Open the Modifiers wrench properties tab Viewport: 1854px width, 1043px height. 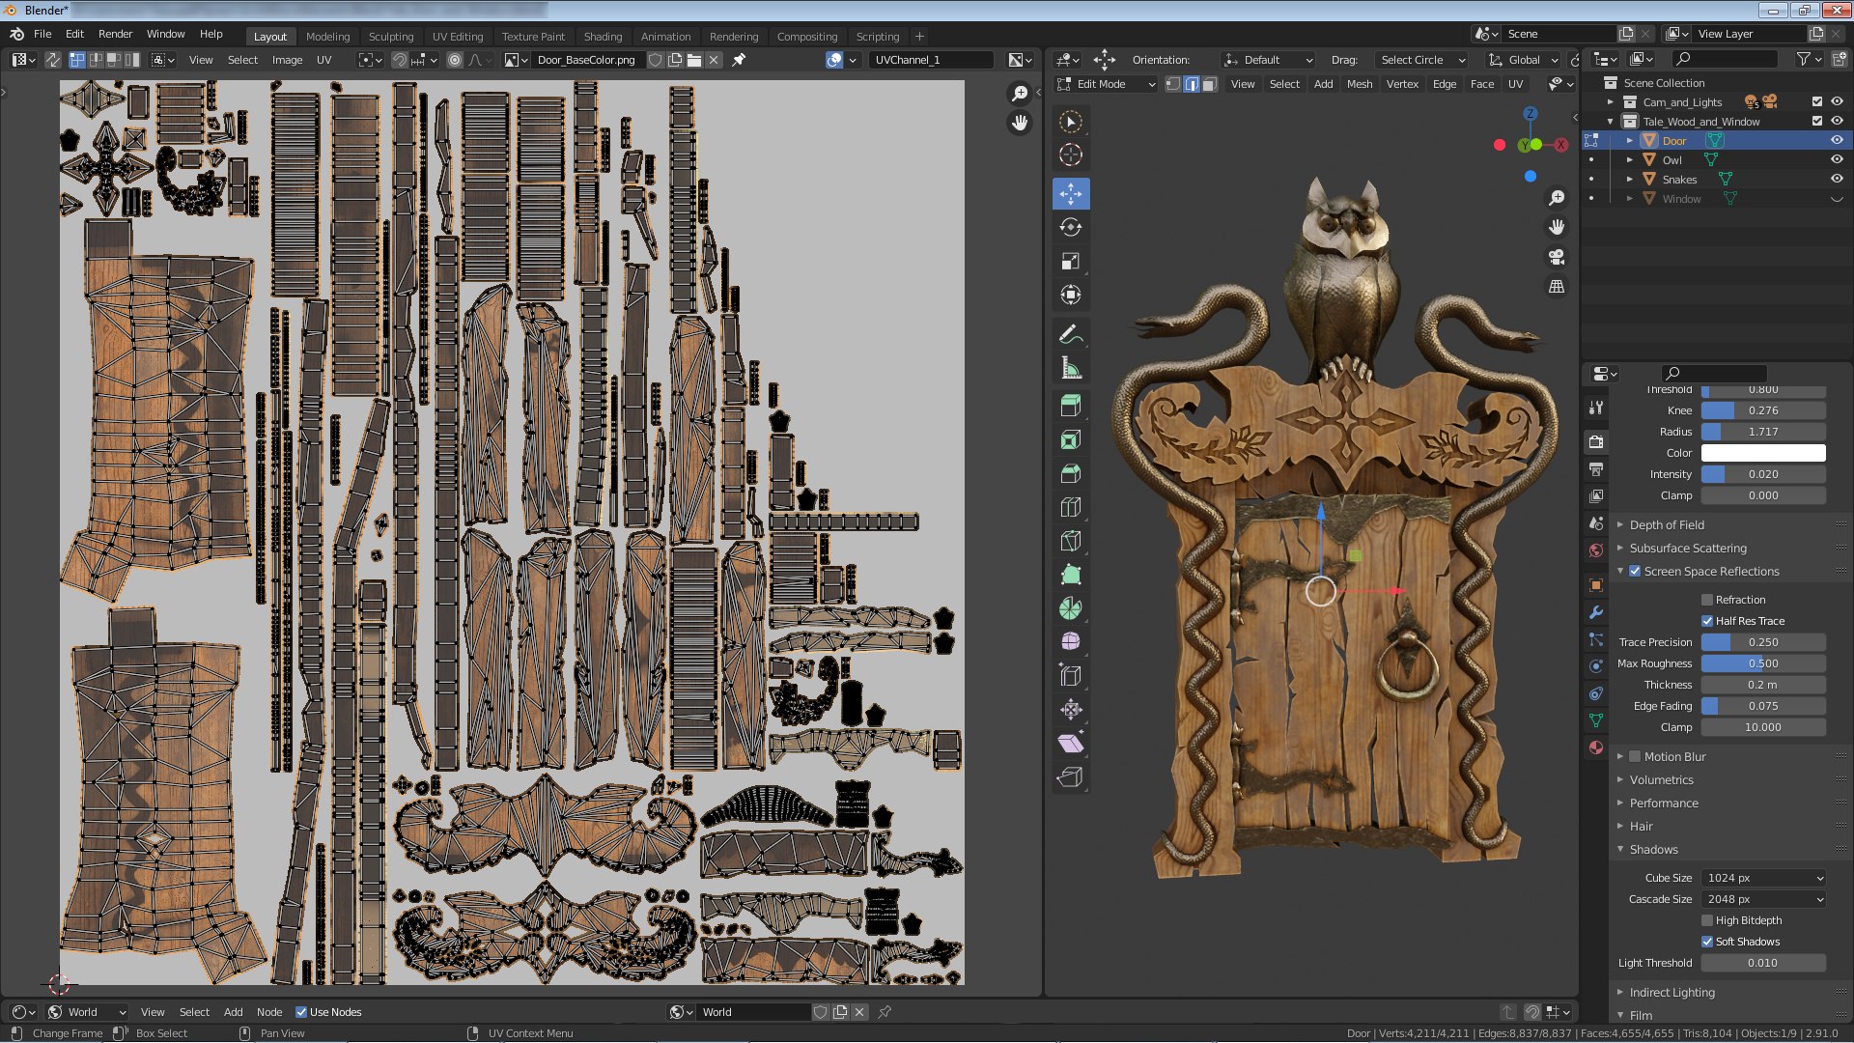(1596, 612)
